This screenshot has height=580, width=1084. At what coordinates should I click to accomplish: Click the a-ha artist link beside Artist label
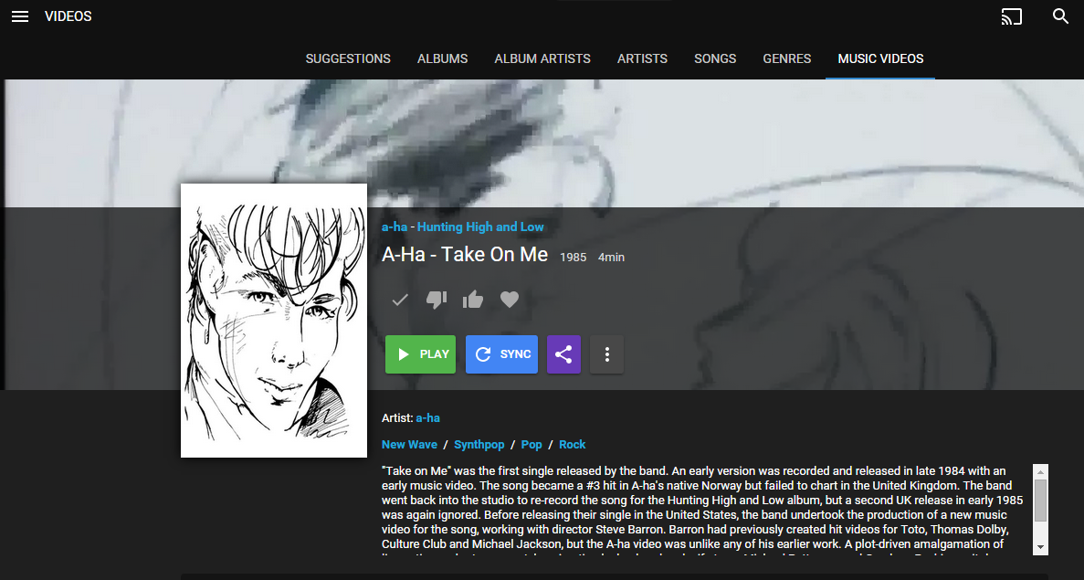[x=428, y=417]
